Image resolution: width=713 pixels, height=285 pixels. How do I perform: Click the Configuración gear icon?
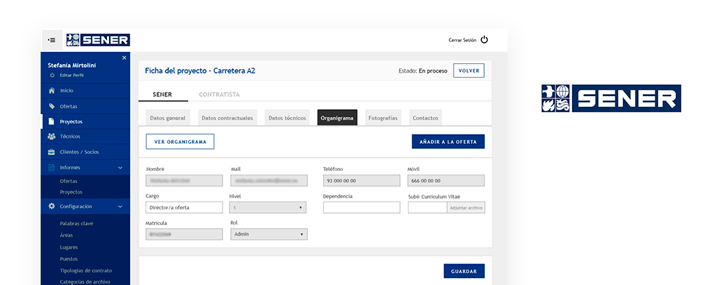(51, 206)
